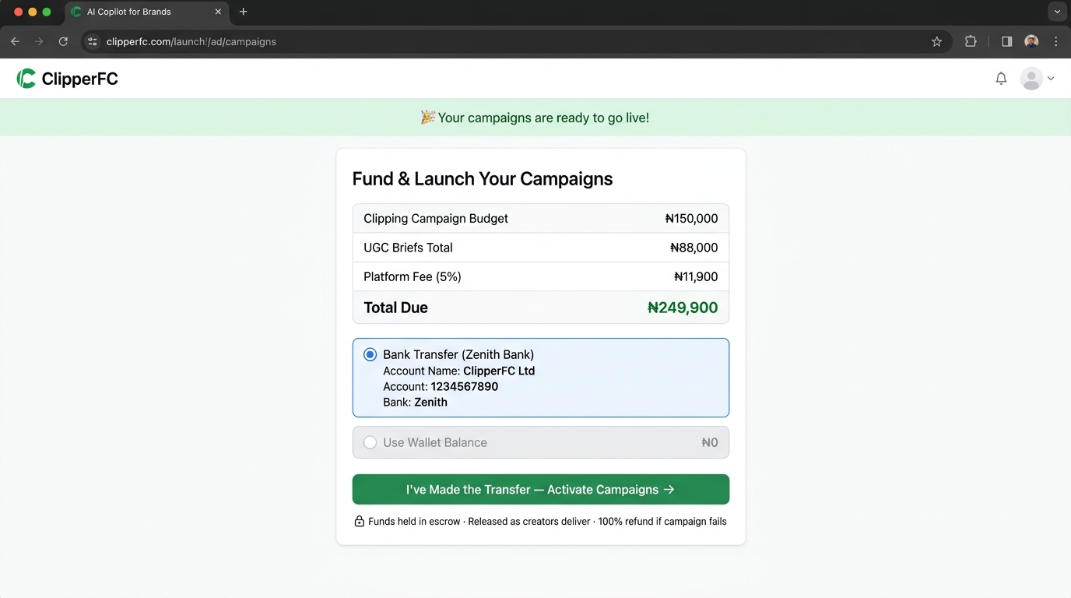Click the macOS window zoom button
This screenshot has width=1071, height=598.
(47, 12)
